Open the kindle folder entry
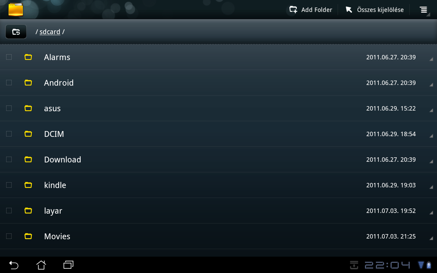Screen dimensions: 437x273 218,185
